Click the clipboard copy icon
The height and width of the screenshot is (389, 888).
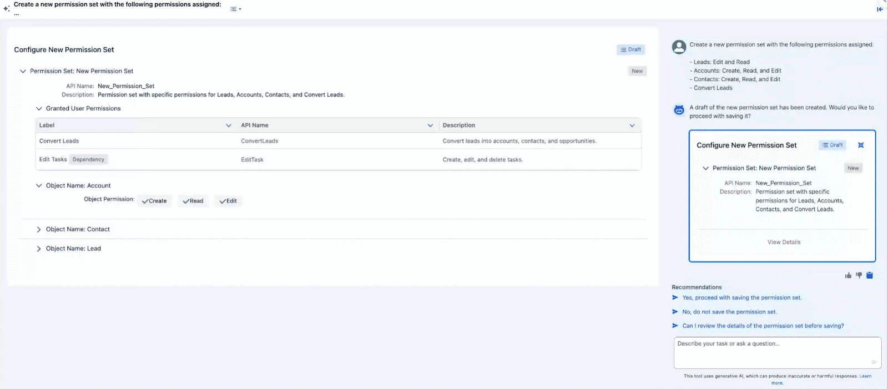pos(870,275)
